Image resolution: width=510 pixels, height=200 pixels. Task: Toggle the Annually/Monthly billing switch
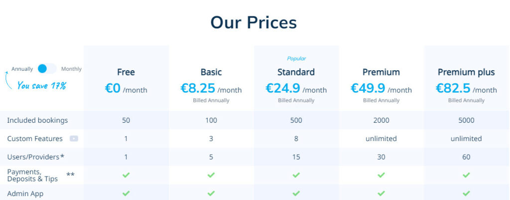click(47, 69)
